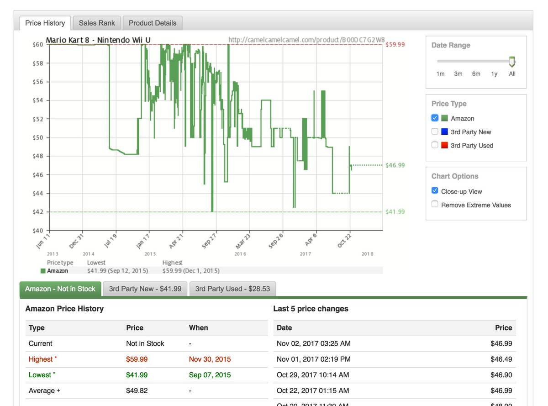This screenshot has width=548, height=406.
Task: Switch to the Sales Rank tab
Action: pyautogui.click(x=97, y=23)
